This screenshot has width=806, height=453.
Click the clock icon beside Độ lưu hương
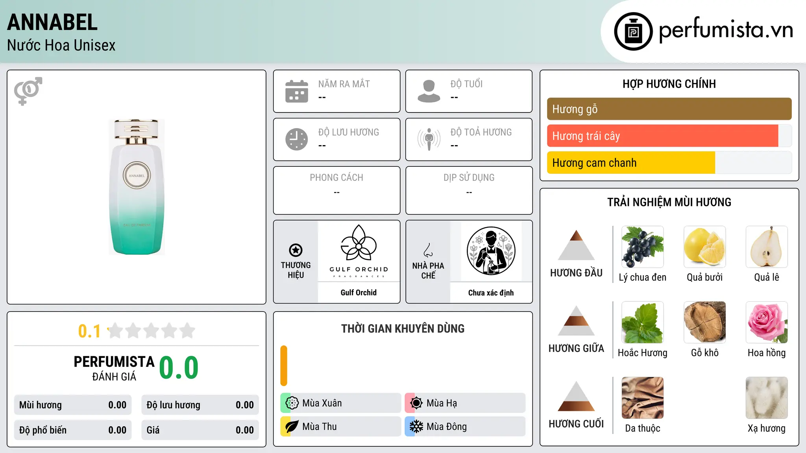point(297,139)
